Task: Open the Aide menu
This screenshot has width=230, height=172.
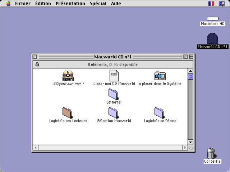Action: click(116, 3)
